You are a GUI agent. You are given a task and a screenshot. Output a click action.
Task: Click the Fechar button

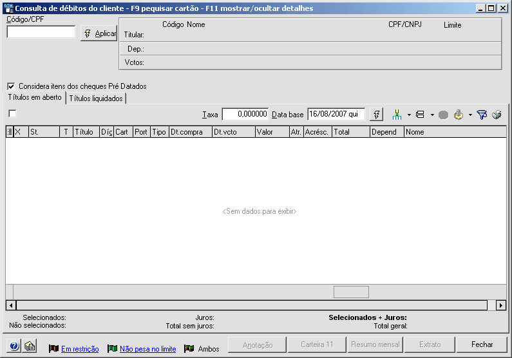pos(482,344)
